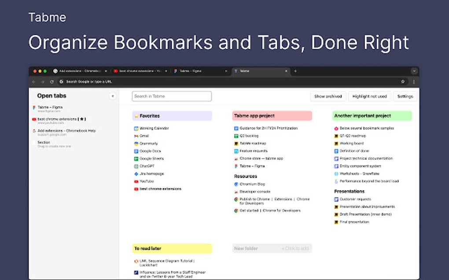Open Get started Chrome for Developers icon

point(236,211)
